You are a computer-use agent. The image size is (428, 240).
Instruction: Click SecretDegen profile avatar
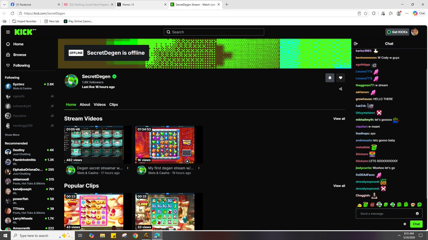click(71, 81)
